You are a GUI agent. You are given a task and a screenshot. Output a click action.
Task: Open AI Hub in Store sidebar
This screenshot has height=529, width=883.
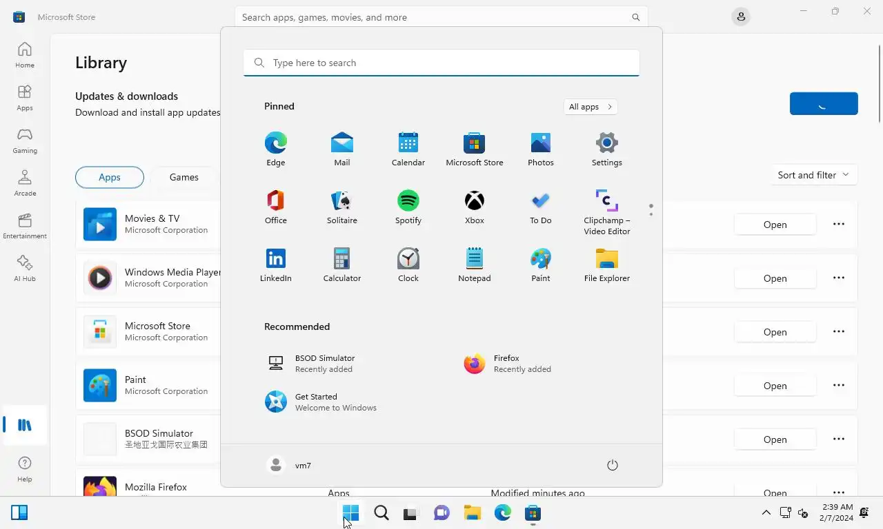tap(25, 269)
